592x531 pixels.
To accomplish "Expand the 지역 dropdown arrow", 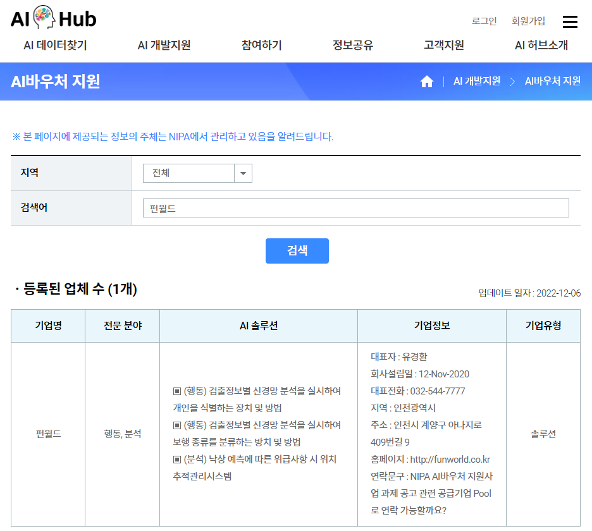I will pos(243,173).
